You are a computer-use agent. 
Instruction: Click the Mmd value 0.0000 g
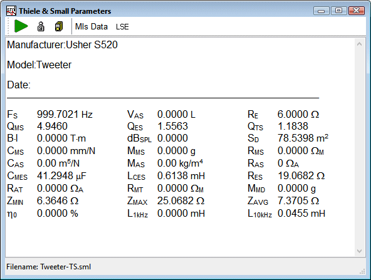pos(296,189)
